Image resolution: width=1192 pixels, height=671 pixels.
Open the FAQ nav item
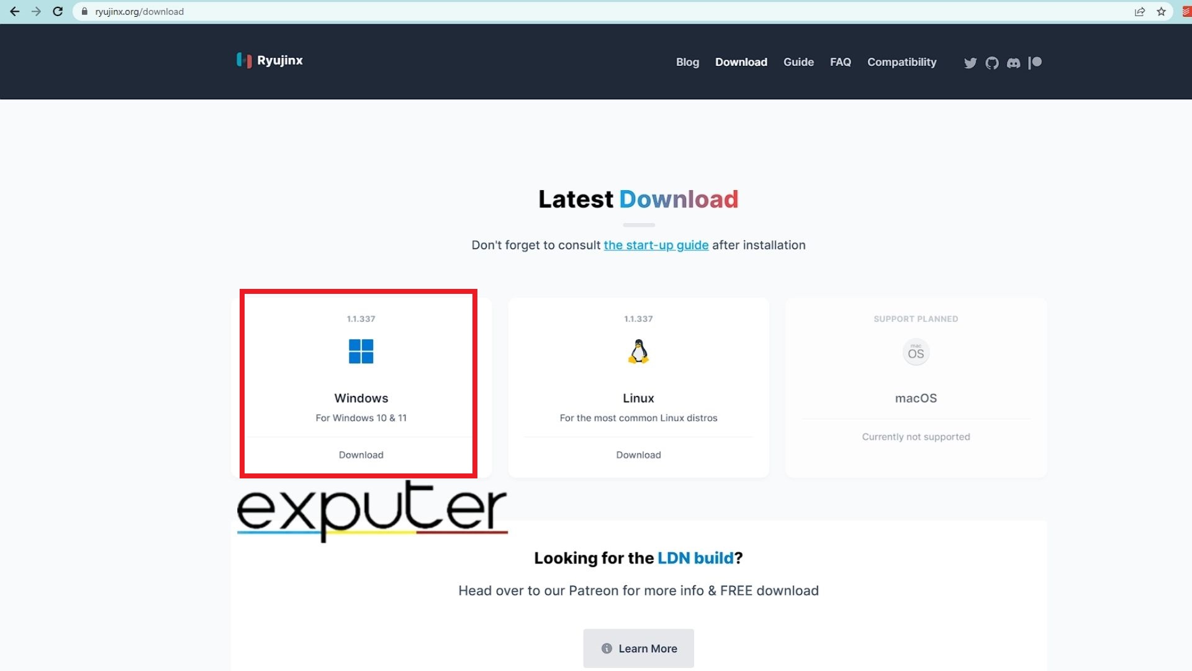coord(841,62)
